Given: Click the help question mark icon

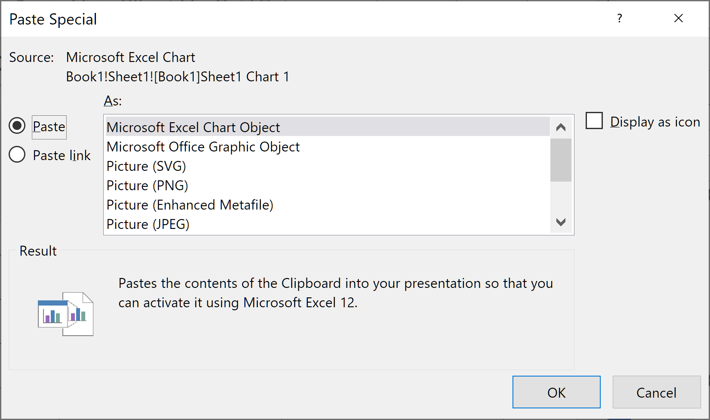Looking at the screenshot, I should tap(619, 19).
